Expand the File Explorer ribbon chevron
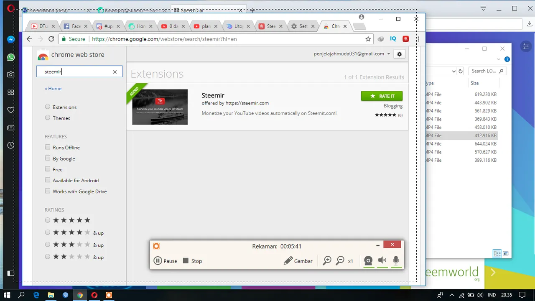Viewport: 535px width, 301px height. click(x=499, y=59)
